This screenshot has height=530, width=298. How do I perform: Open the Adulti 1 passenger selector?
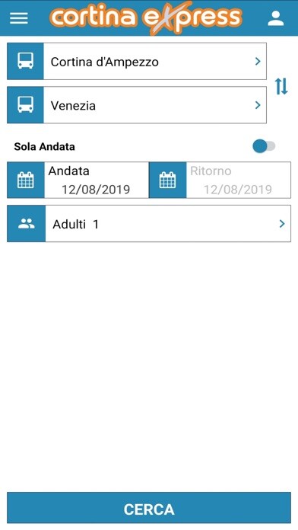click(149, 223)
